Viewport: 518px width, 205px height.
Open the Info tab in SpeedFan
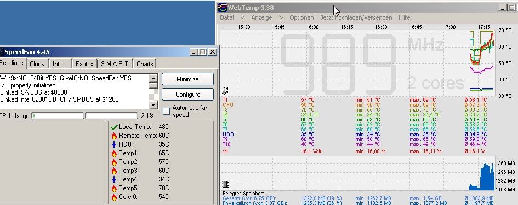[58, 64]
